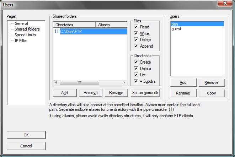Viewport: 235px width, 157px height.
Task: Go to the IP Filter page
Action: (x=21, y=40)
